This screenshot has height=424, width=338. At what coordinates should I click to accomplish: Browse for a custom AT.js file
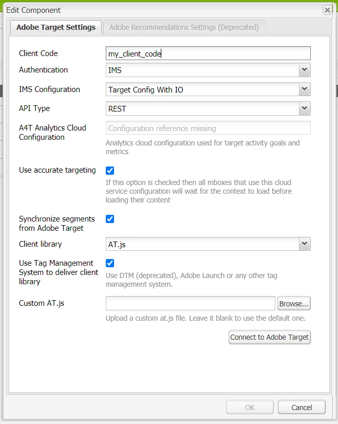(294, 303)
